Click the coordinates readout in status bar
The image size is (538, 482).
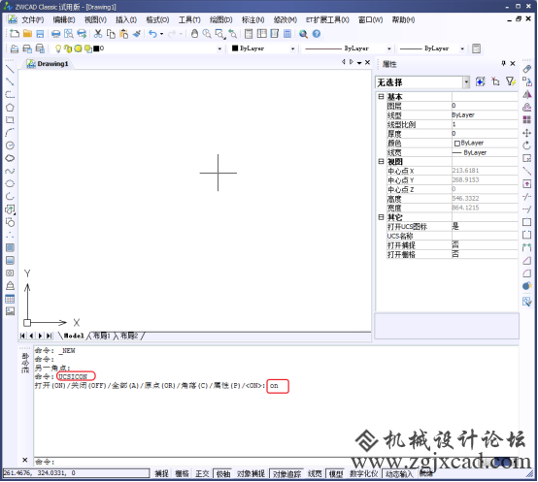pyautogui.click(x=76, y=473)
